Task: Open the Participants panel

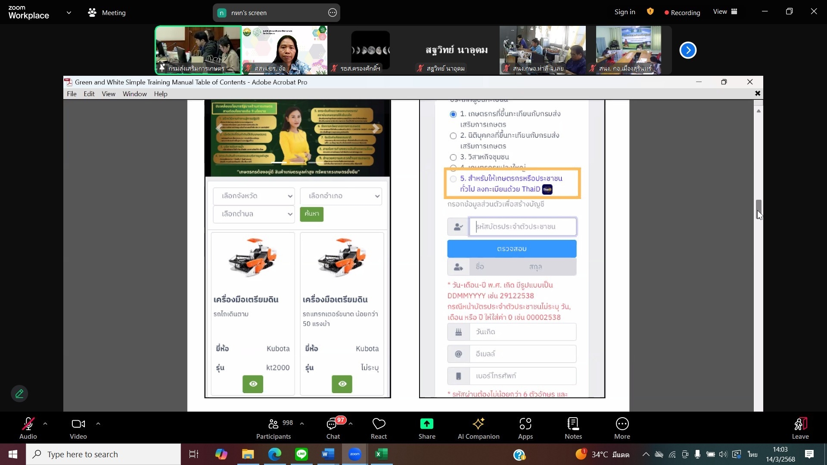Action: point(274,425)
